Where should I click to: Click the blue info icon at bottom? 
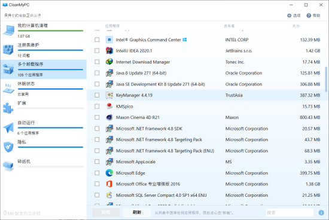[x=321, y=213]
